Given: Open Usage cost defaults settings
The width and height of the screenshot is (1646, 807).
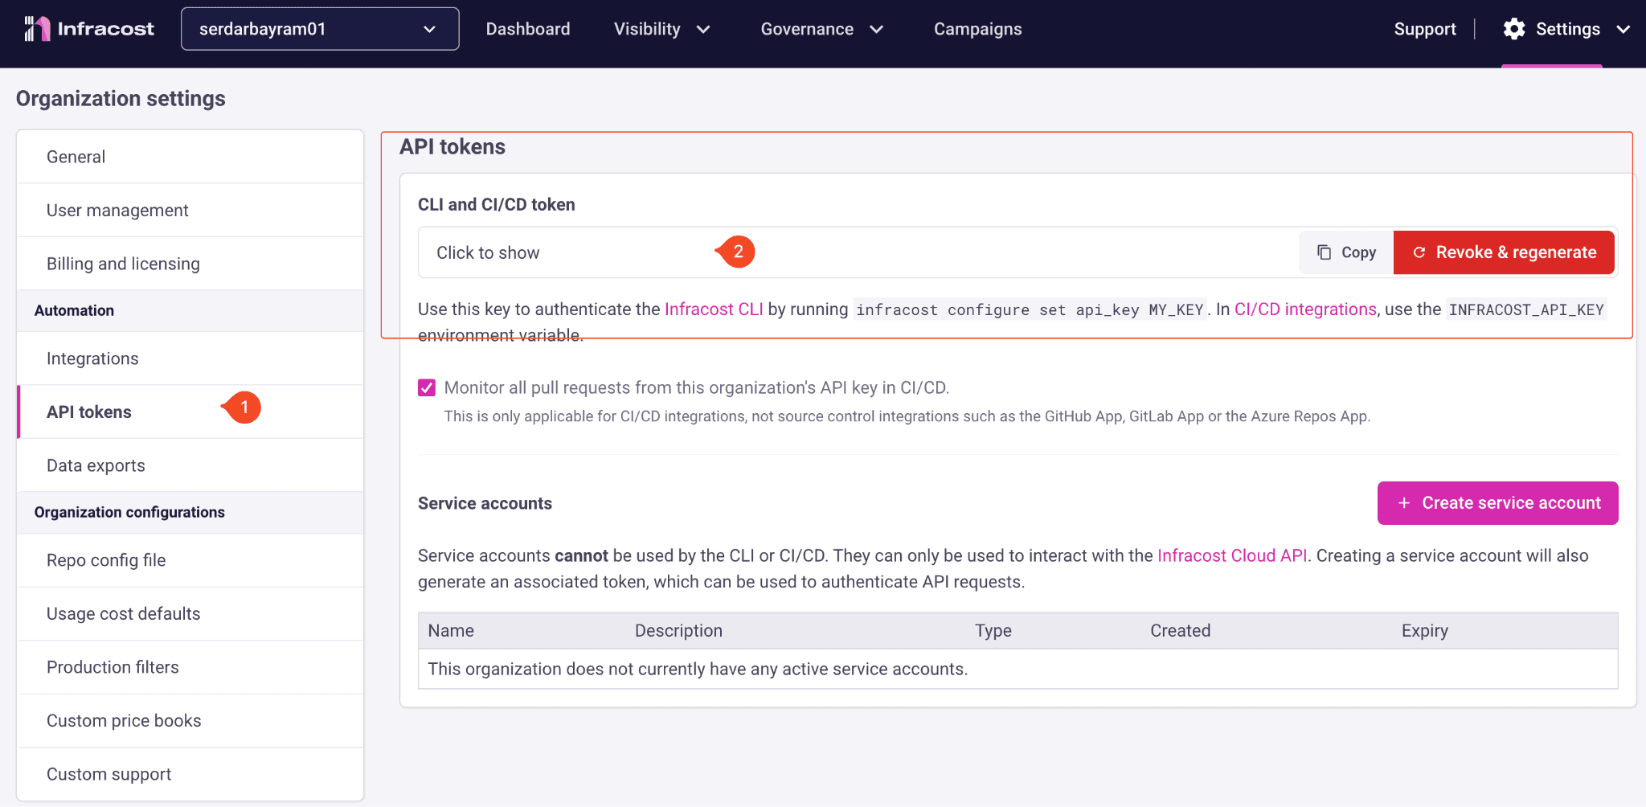Looking at the screenshot, I should tap(190, 613).
